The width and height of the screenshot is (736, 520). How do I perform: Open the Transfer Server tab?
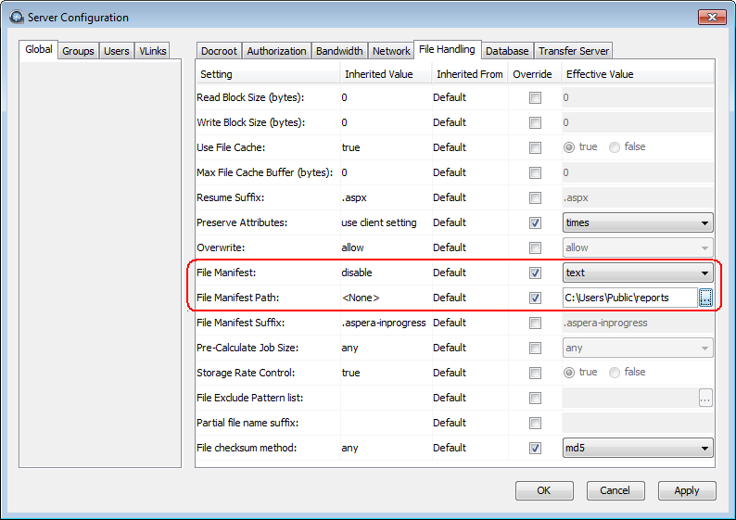[x=573, y=51]
